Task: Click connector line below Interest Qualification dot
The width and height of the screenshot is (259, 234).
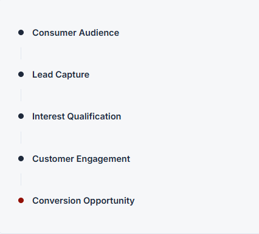Action: click(21, 138)
